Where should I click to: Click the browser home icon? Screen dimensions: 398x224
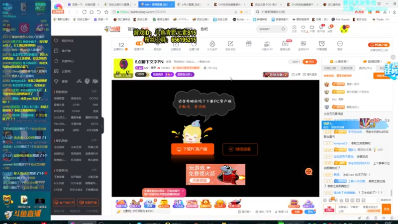92,12
